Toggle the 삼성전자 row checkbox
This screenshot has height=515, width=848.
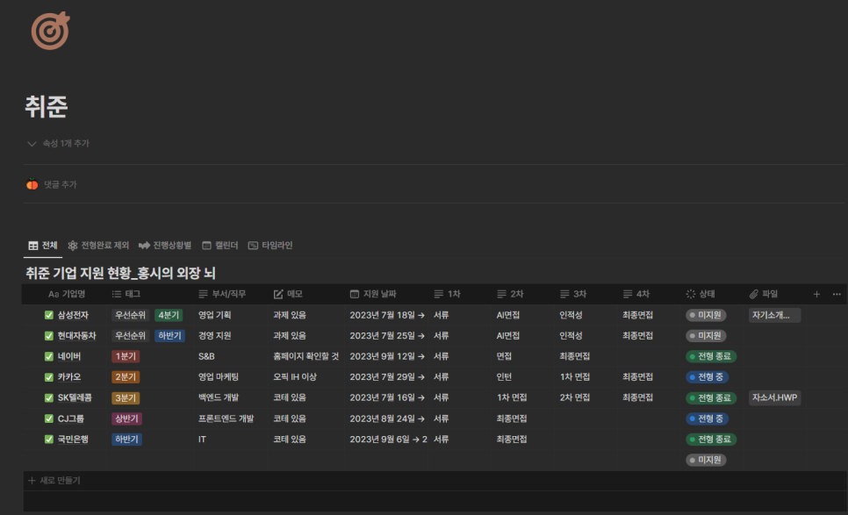(x=48, y=315)
